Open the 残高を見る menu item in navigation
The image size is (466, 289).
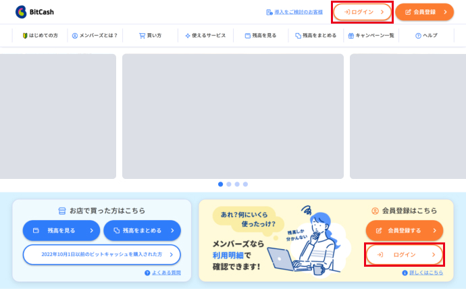(261, 35)
